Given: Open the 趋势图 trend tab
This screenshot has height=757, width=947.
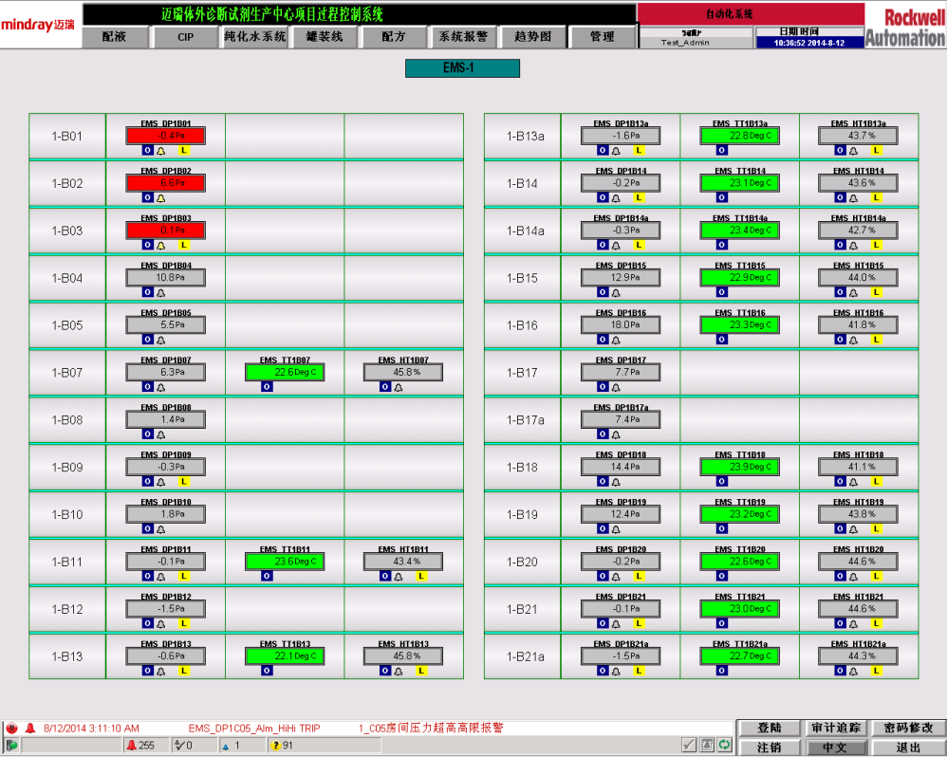Looking at the screenshot, I should [x=532, y=37].
